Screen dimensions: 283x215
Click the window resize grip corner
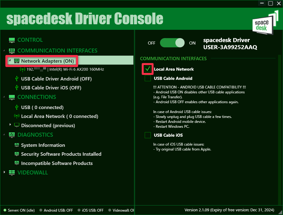point(281,213)
